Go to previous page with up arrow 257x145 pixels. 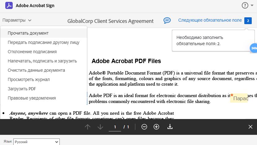(x=88, y=127)
